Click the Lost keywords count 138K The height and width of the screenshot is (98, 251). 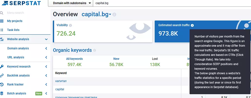155,64
